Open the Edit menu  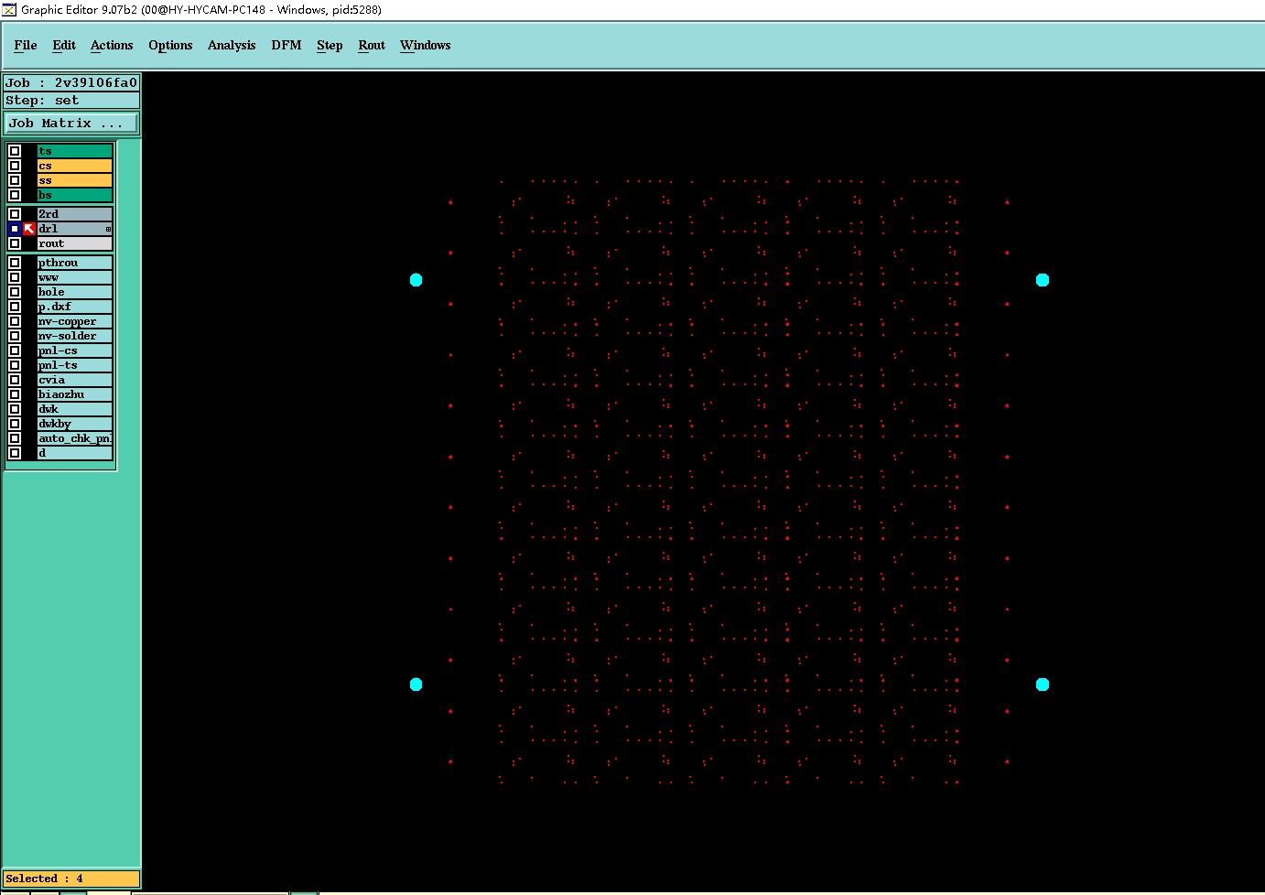coord(64,45)
